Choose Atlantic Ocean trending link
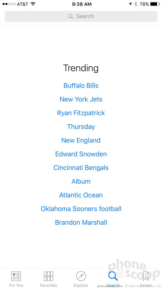The height and width of the screenshot is (288, 162). coord(81,195)
